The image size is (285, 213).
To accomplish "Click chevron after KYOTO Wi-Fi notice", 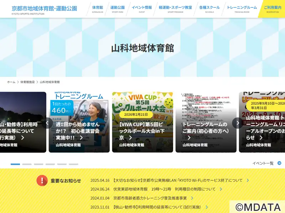I will (x=248, y=180).
